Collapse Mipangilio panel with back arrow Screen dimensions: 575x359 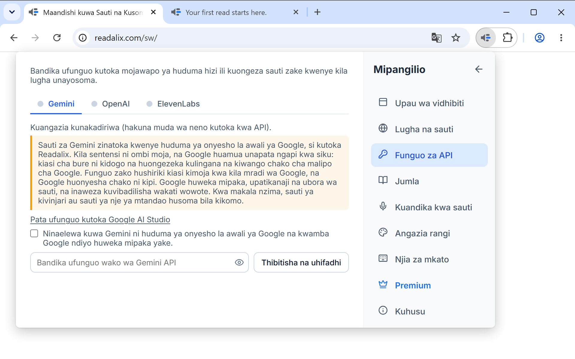click(x=479, y=69)
